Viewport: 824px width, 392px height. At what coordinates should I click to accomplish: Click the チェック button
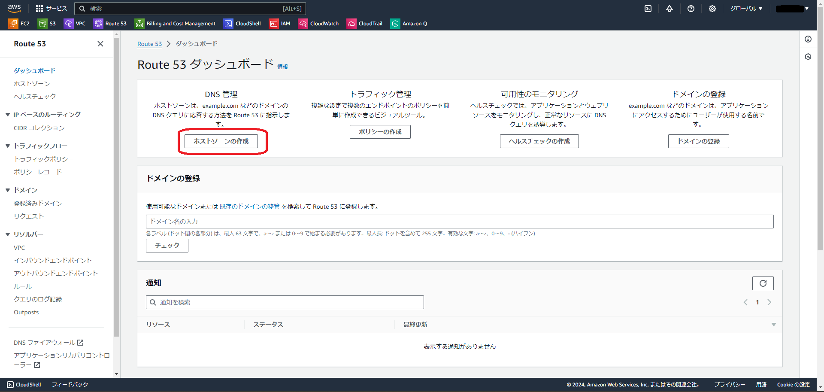pyautogui.click(x=167, y=246)
